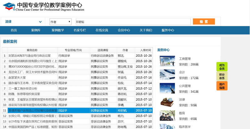Screen dimensions: 250x129
Task: Open the 作者 search type dropdown
Action: 61,22
